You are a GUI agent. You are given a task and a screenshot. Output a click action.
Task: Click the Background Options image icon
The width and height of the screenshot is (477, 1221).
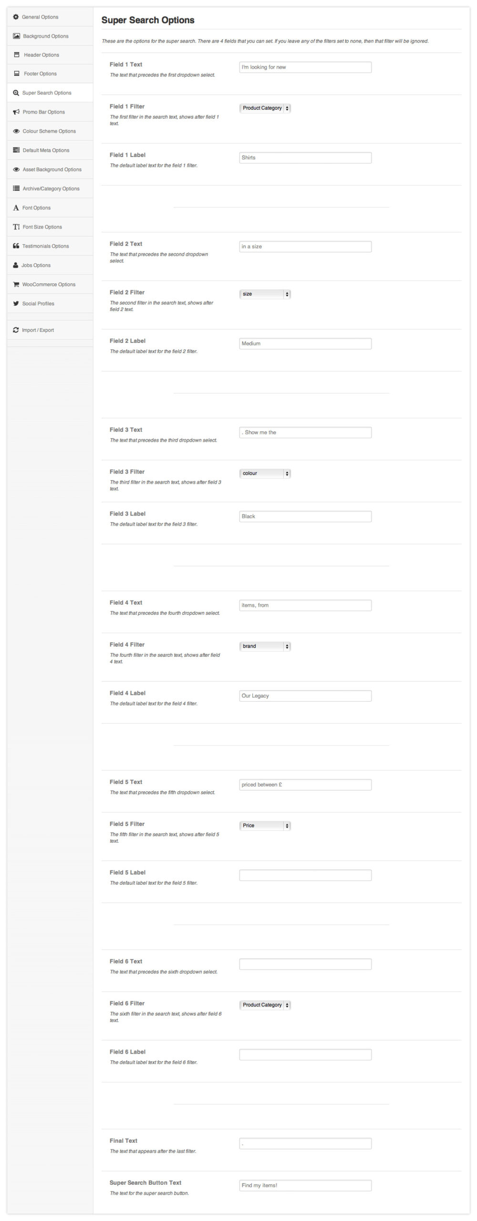(x=16, y=36)
